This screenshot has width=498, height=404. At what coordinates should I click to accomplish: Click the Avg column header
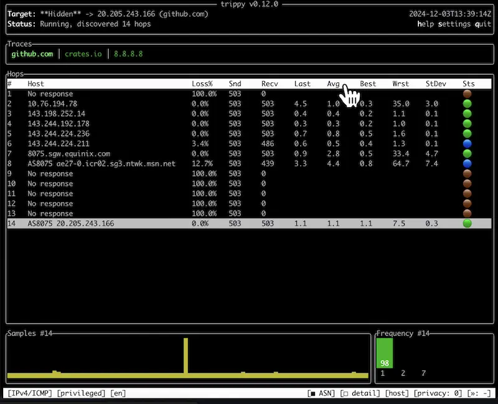pyautogui.click(x=333, y=84)
